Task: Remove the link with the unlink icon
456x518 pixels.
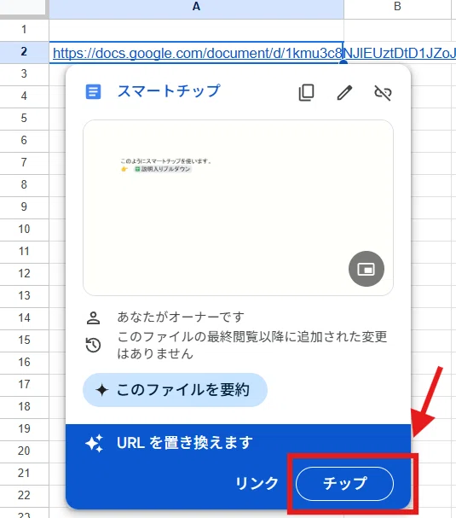Action: [383, 92]
